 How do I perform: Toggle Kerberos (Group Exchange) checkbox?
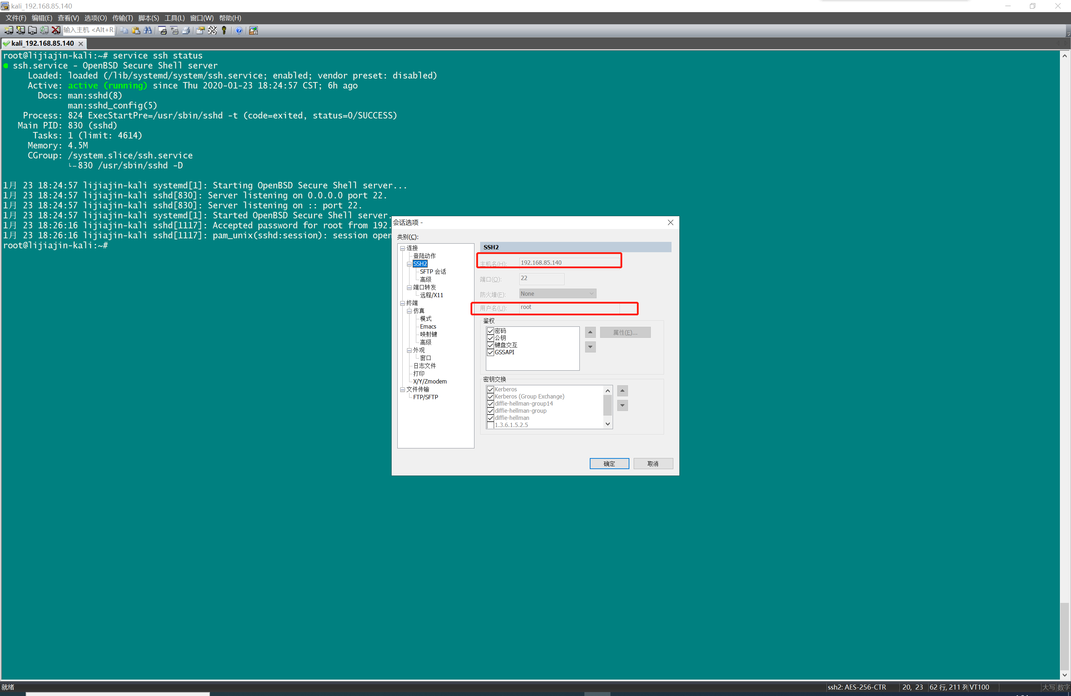click(491, 397)
